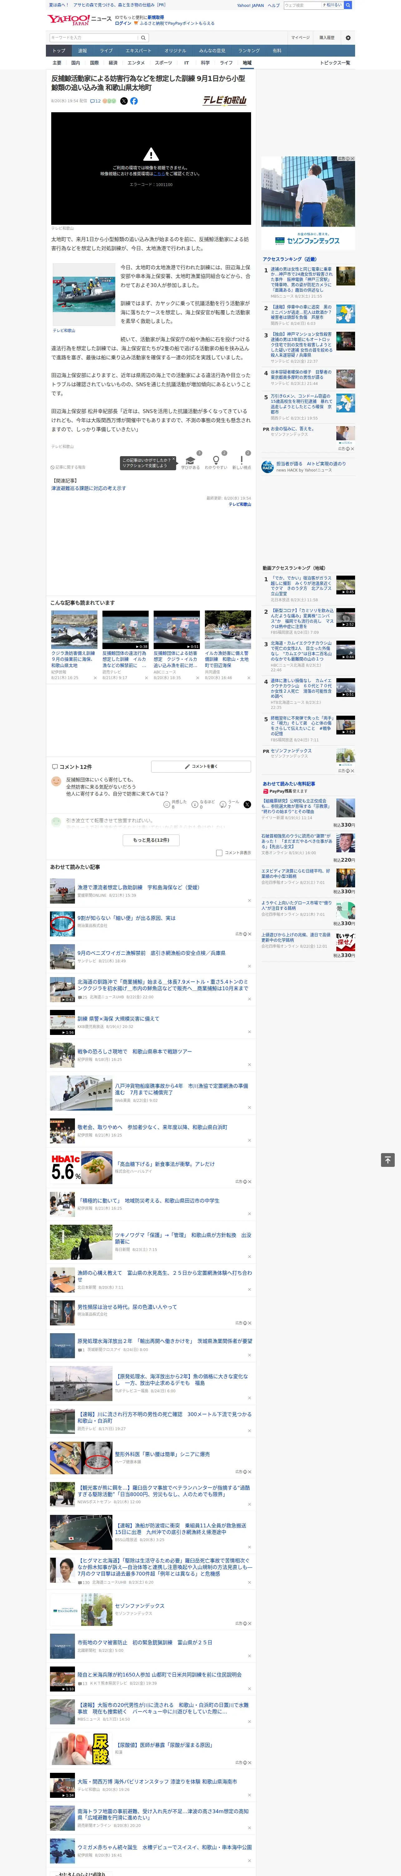React with わかりやすい lightbulb icon

click(216, 461)
